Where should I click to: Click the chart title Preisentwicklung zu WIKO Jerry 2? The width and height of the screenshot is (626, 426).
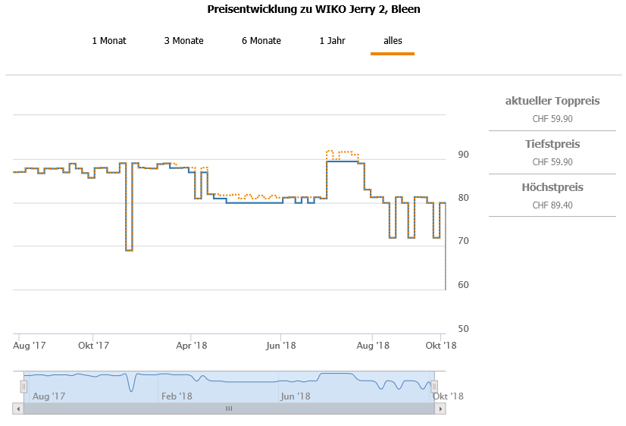[x=314, y=10]
